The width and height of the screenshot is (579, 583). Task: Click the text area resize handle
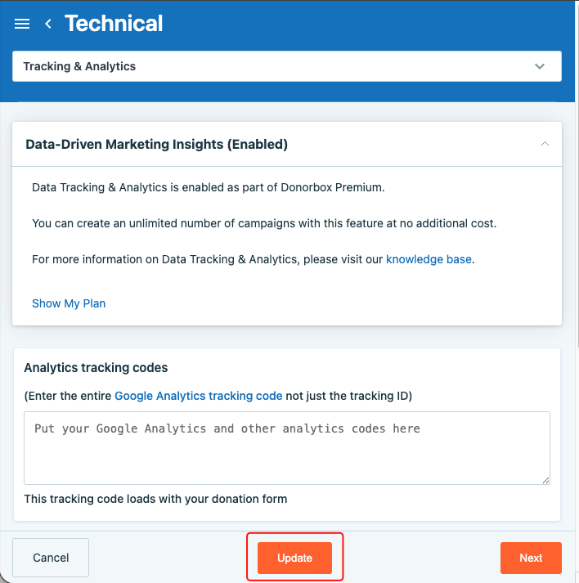point(545,480)
